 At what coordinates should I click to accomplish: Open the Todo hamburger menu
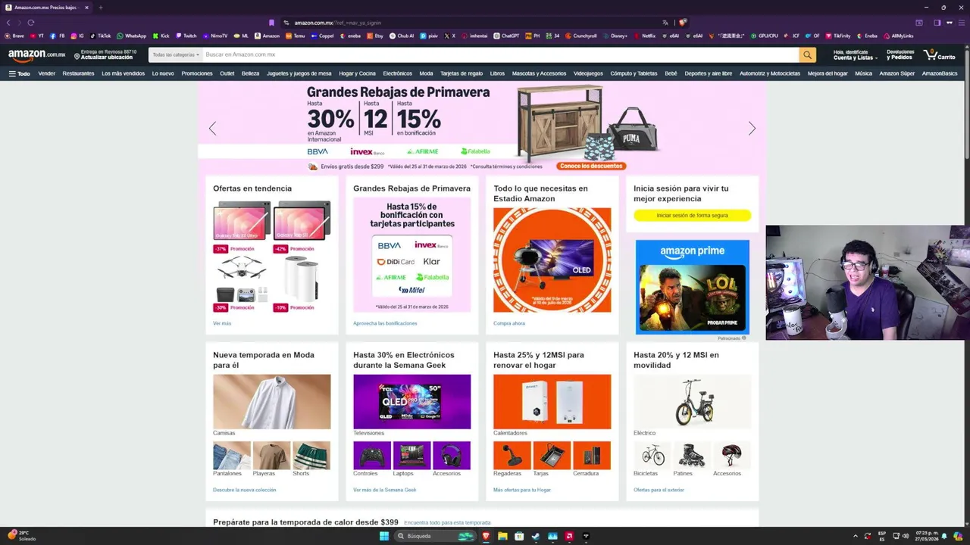pos(19,73)
